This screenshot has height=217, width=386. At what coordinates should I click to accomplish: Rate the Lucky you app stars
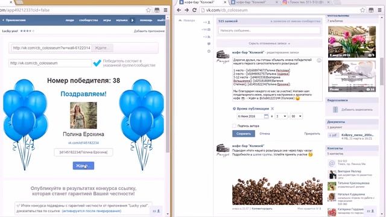pos(27,31)
